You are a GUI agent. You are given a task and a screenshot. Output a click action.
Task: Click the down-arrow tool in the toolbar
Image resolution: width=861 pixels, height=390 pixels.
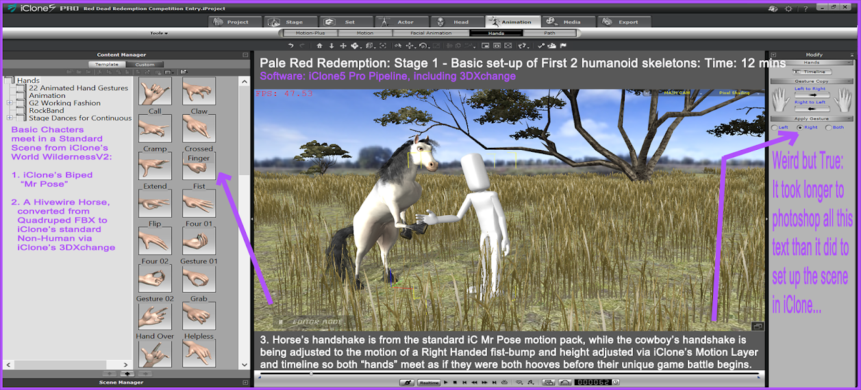click(332, 46)
